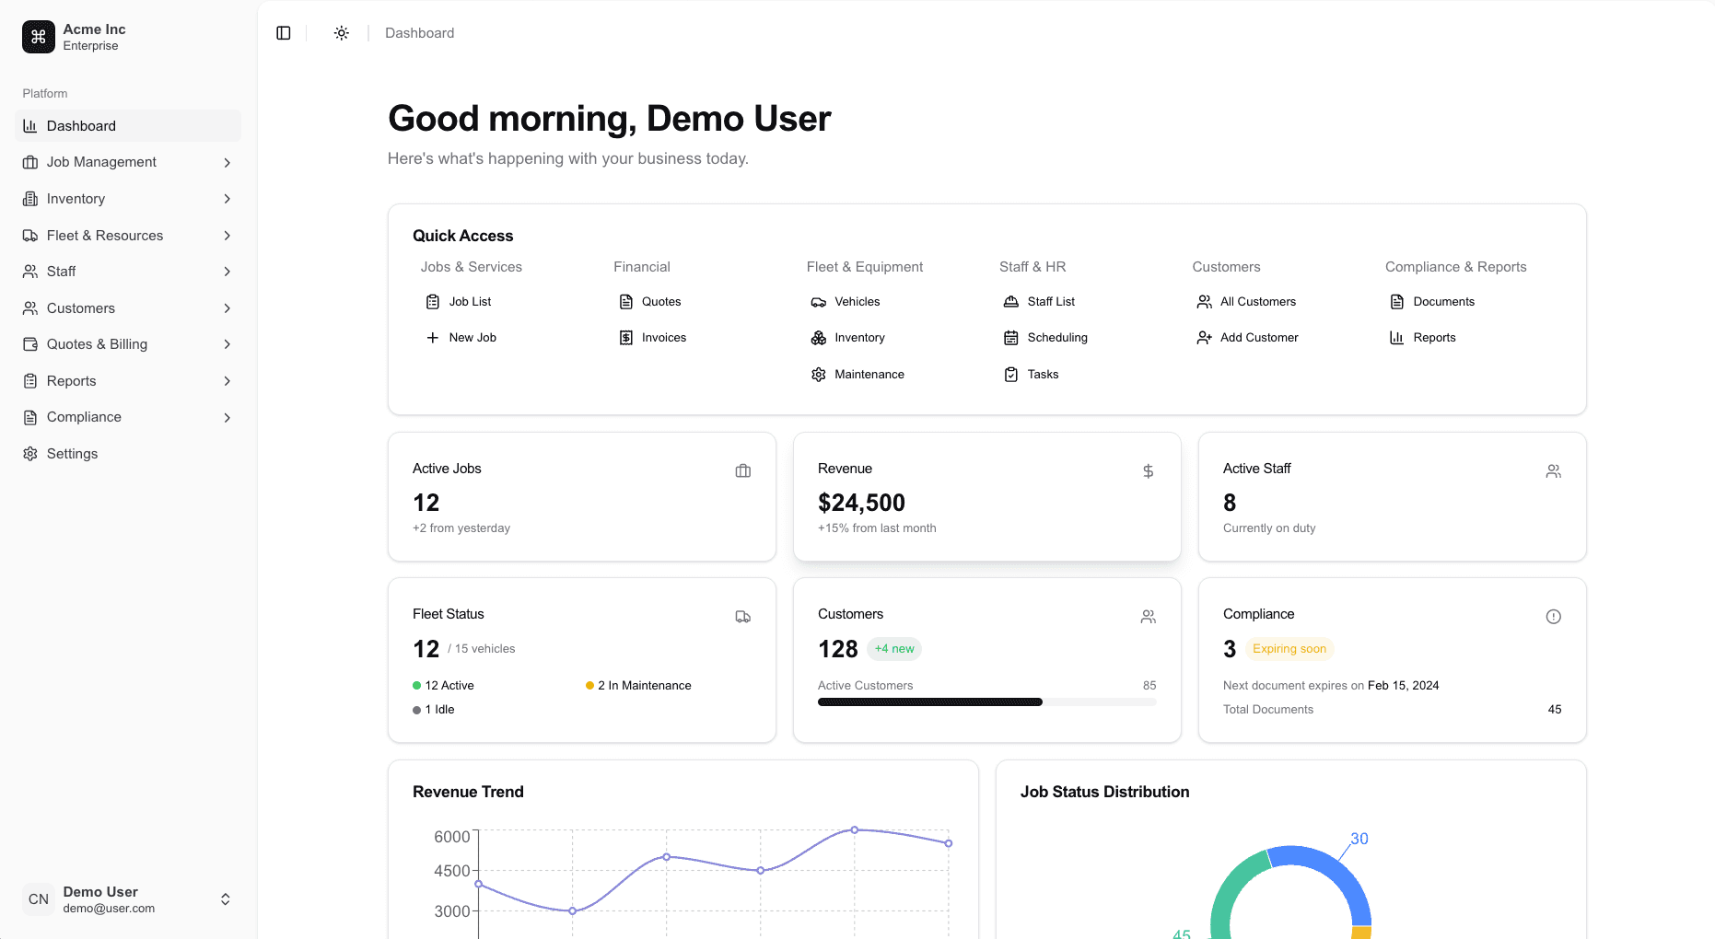Click the Dashboard chart icon in sidebar
This screenshot has height=939, width=1715.
click(30, 126)
